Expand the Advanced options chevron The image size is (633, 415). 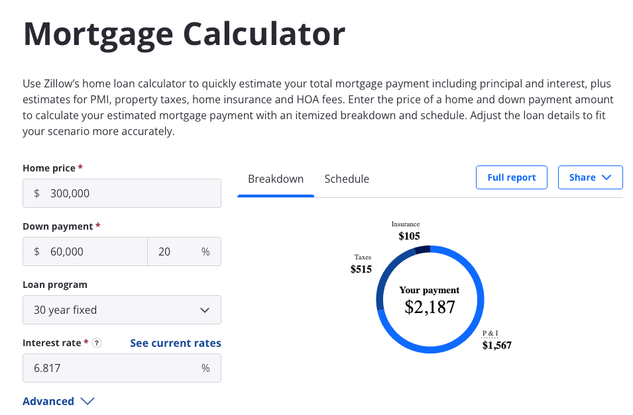click(87, 401)
